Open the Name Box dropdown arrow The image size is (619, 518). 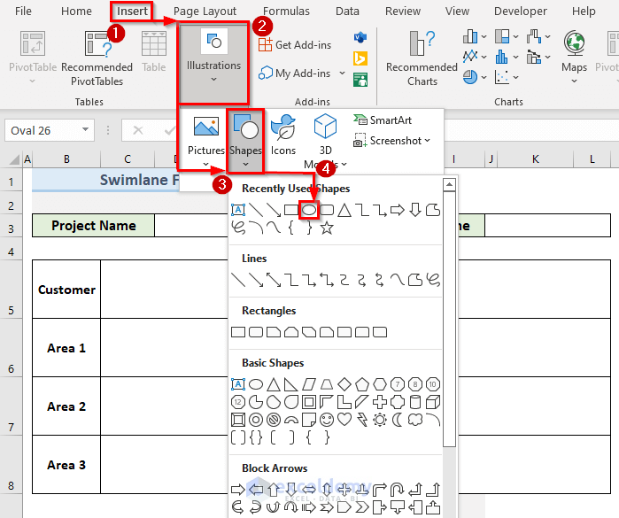(85, 130)
